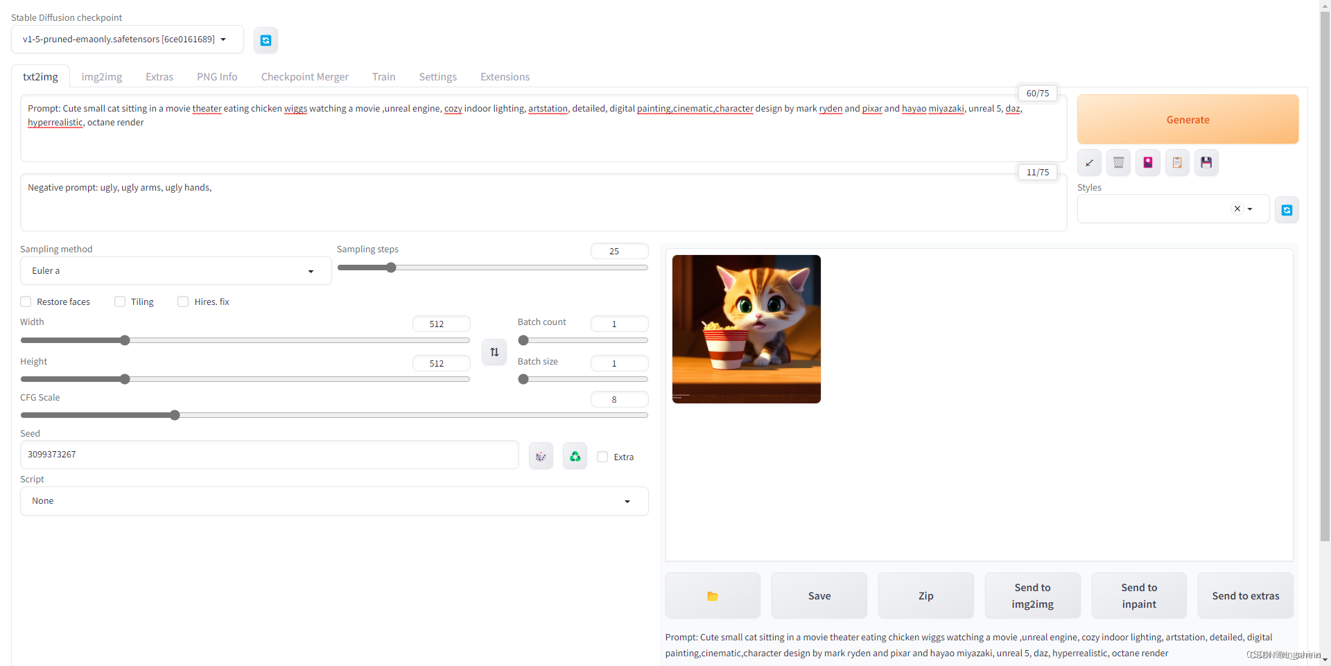Toggle the Tiling checkbox
Viewport: 1331px width, 666px height.
point(120,301)
